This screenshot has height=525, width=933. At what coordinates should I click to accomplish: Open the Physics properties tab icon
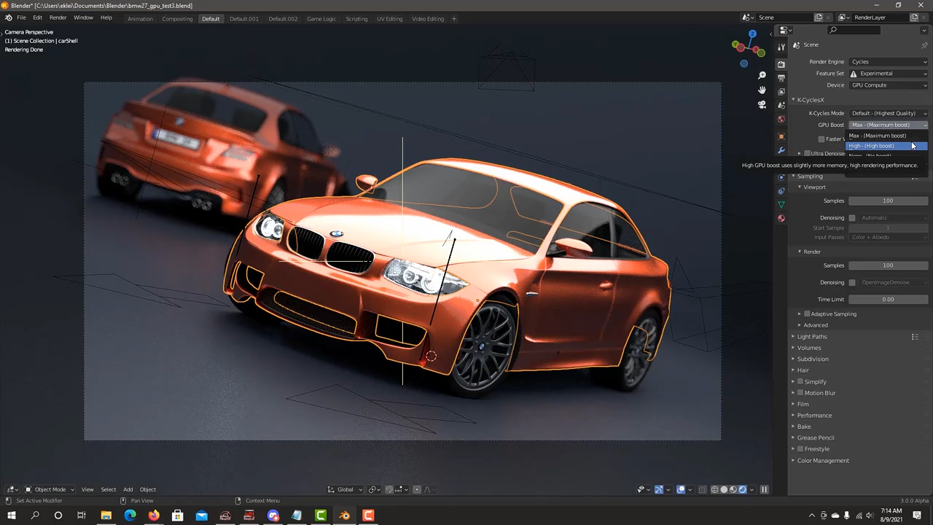[781, 177]
